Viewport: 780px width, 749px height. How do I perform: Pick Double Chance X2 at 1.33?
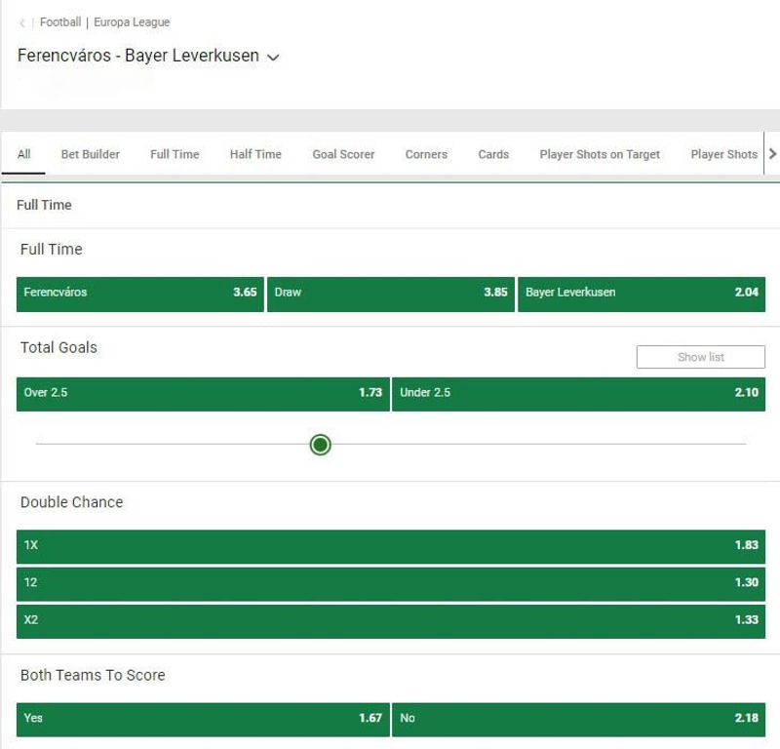(x=391, y=621)
